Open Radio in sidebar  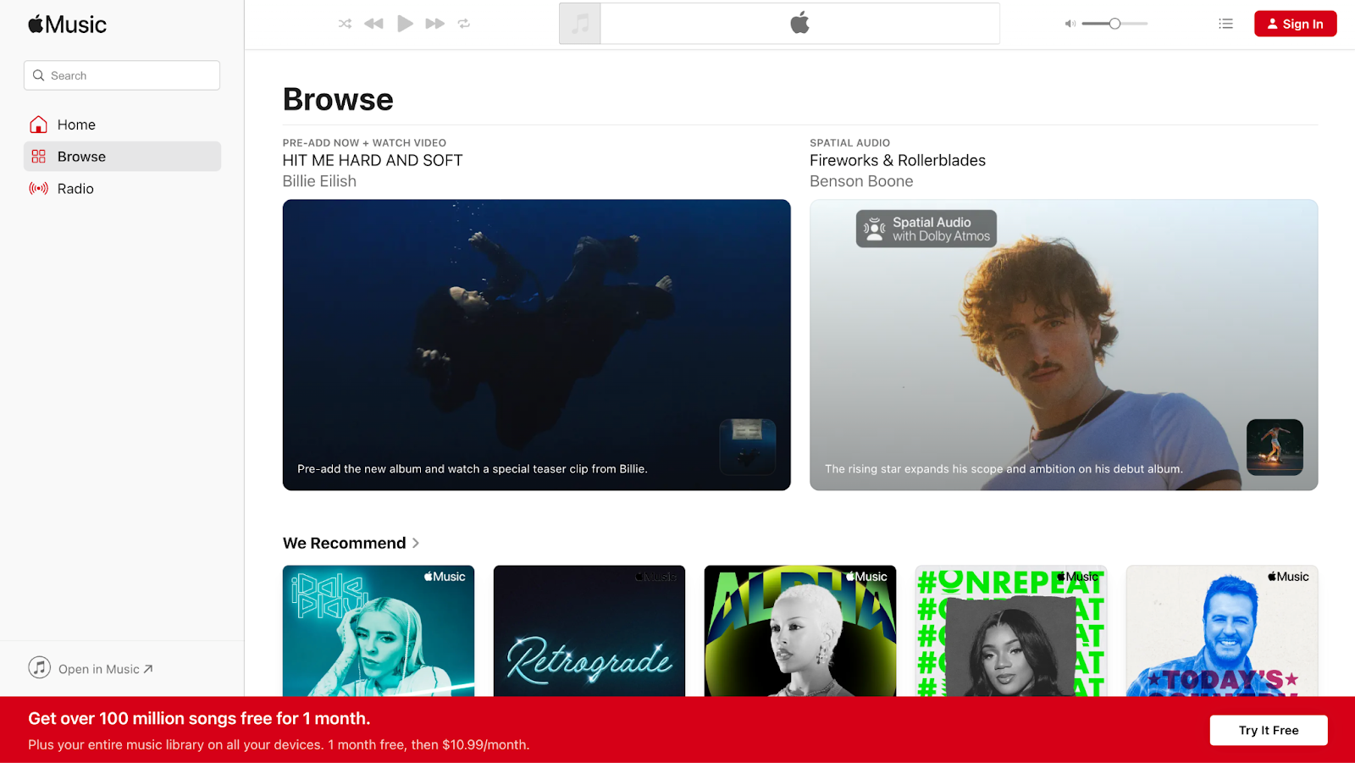[x=122, y=189]
